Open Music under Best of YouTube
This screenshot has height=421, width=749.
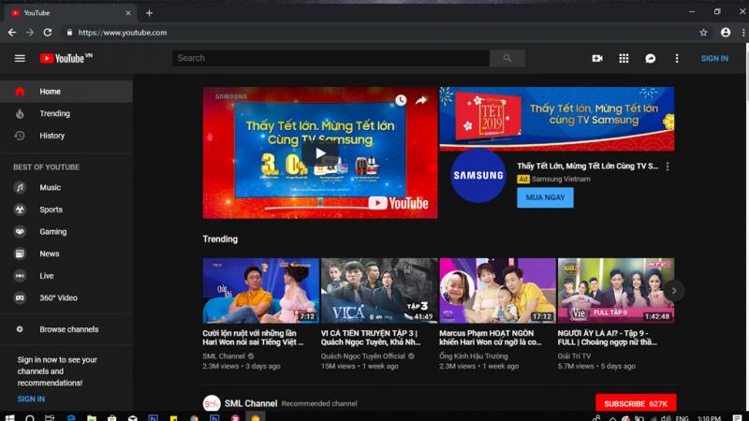coord(66,188)
